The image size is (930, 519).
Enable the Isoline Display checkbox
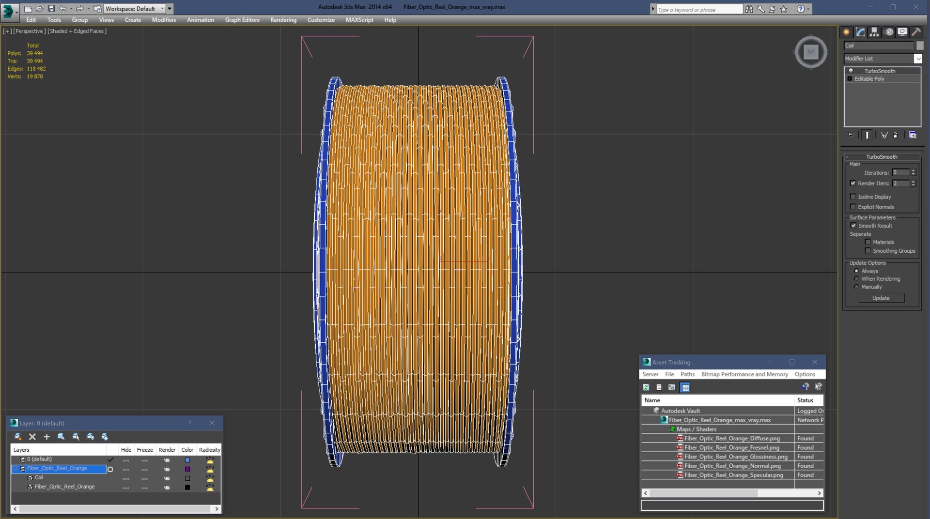(853, 197)
